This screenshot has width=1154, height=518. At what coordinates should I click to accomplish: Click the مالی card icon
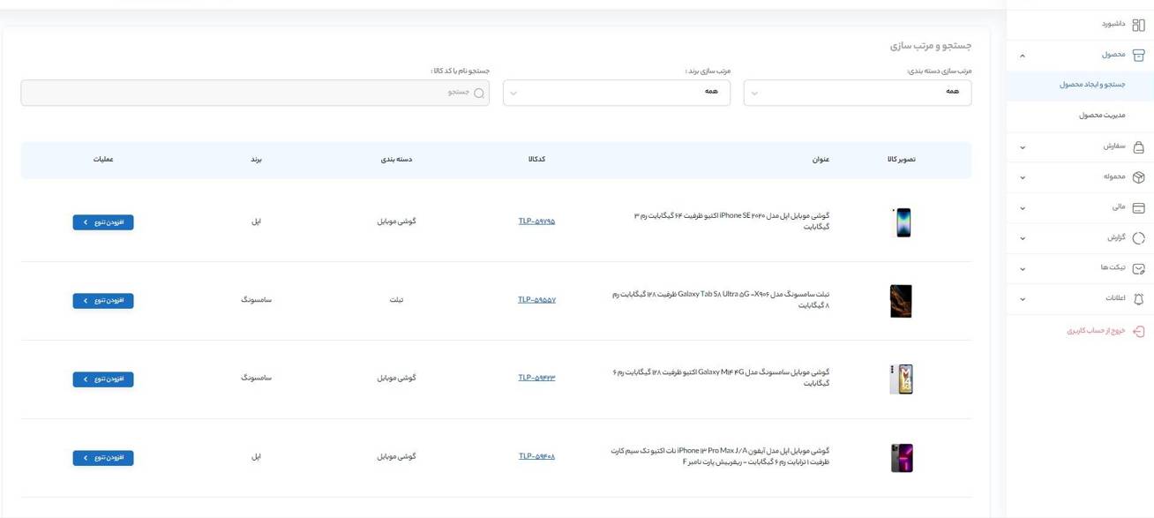[x=1138, y=208]
